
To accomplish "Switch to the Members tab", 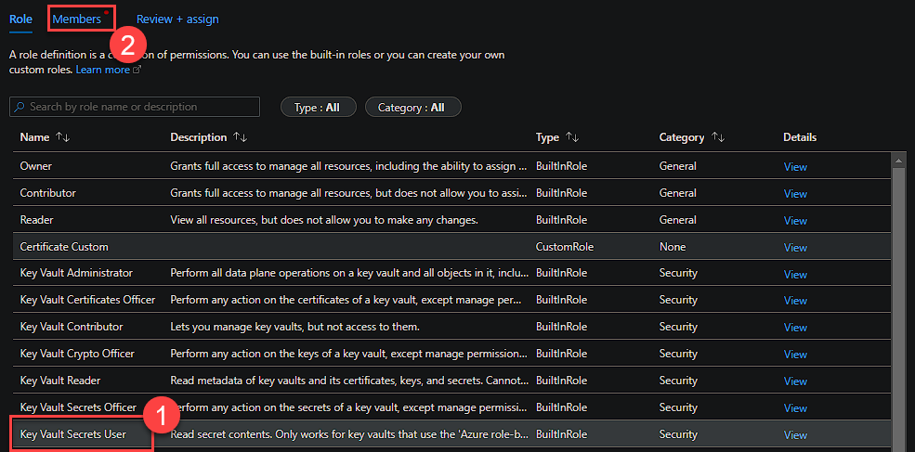I will (77, 19).
